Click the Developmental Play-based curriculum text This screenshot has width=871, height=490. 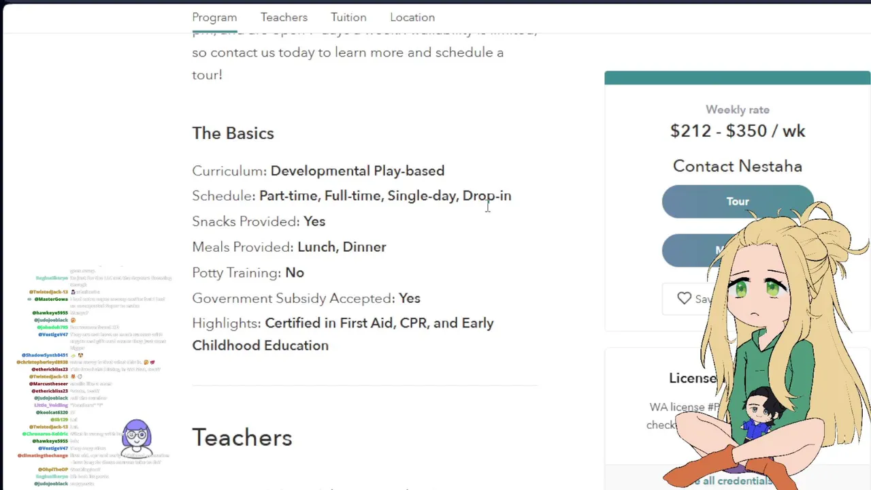(357, 171)
